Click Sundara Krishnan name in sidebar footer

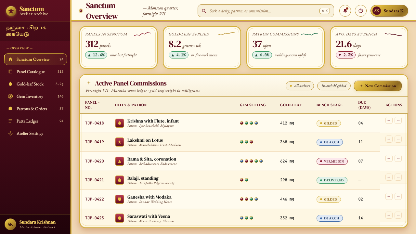tap(37, 222)
